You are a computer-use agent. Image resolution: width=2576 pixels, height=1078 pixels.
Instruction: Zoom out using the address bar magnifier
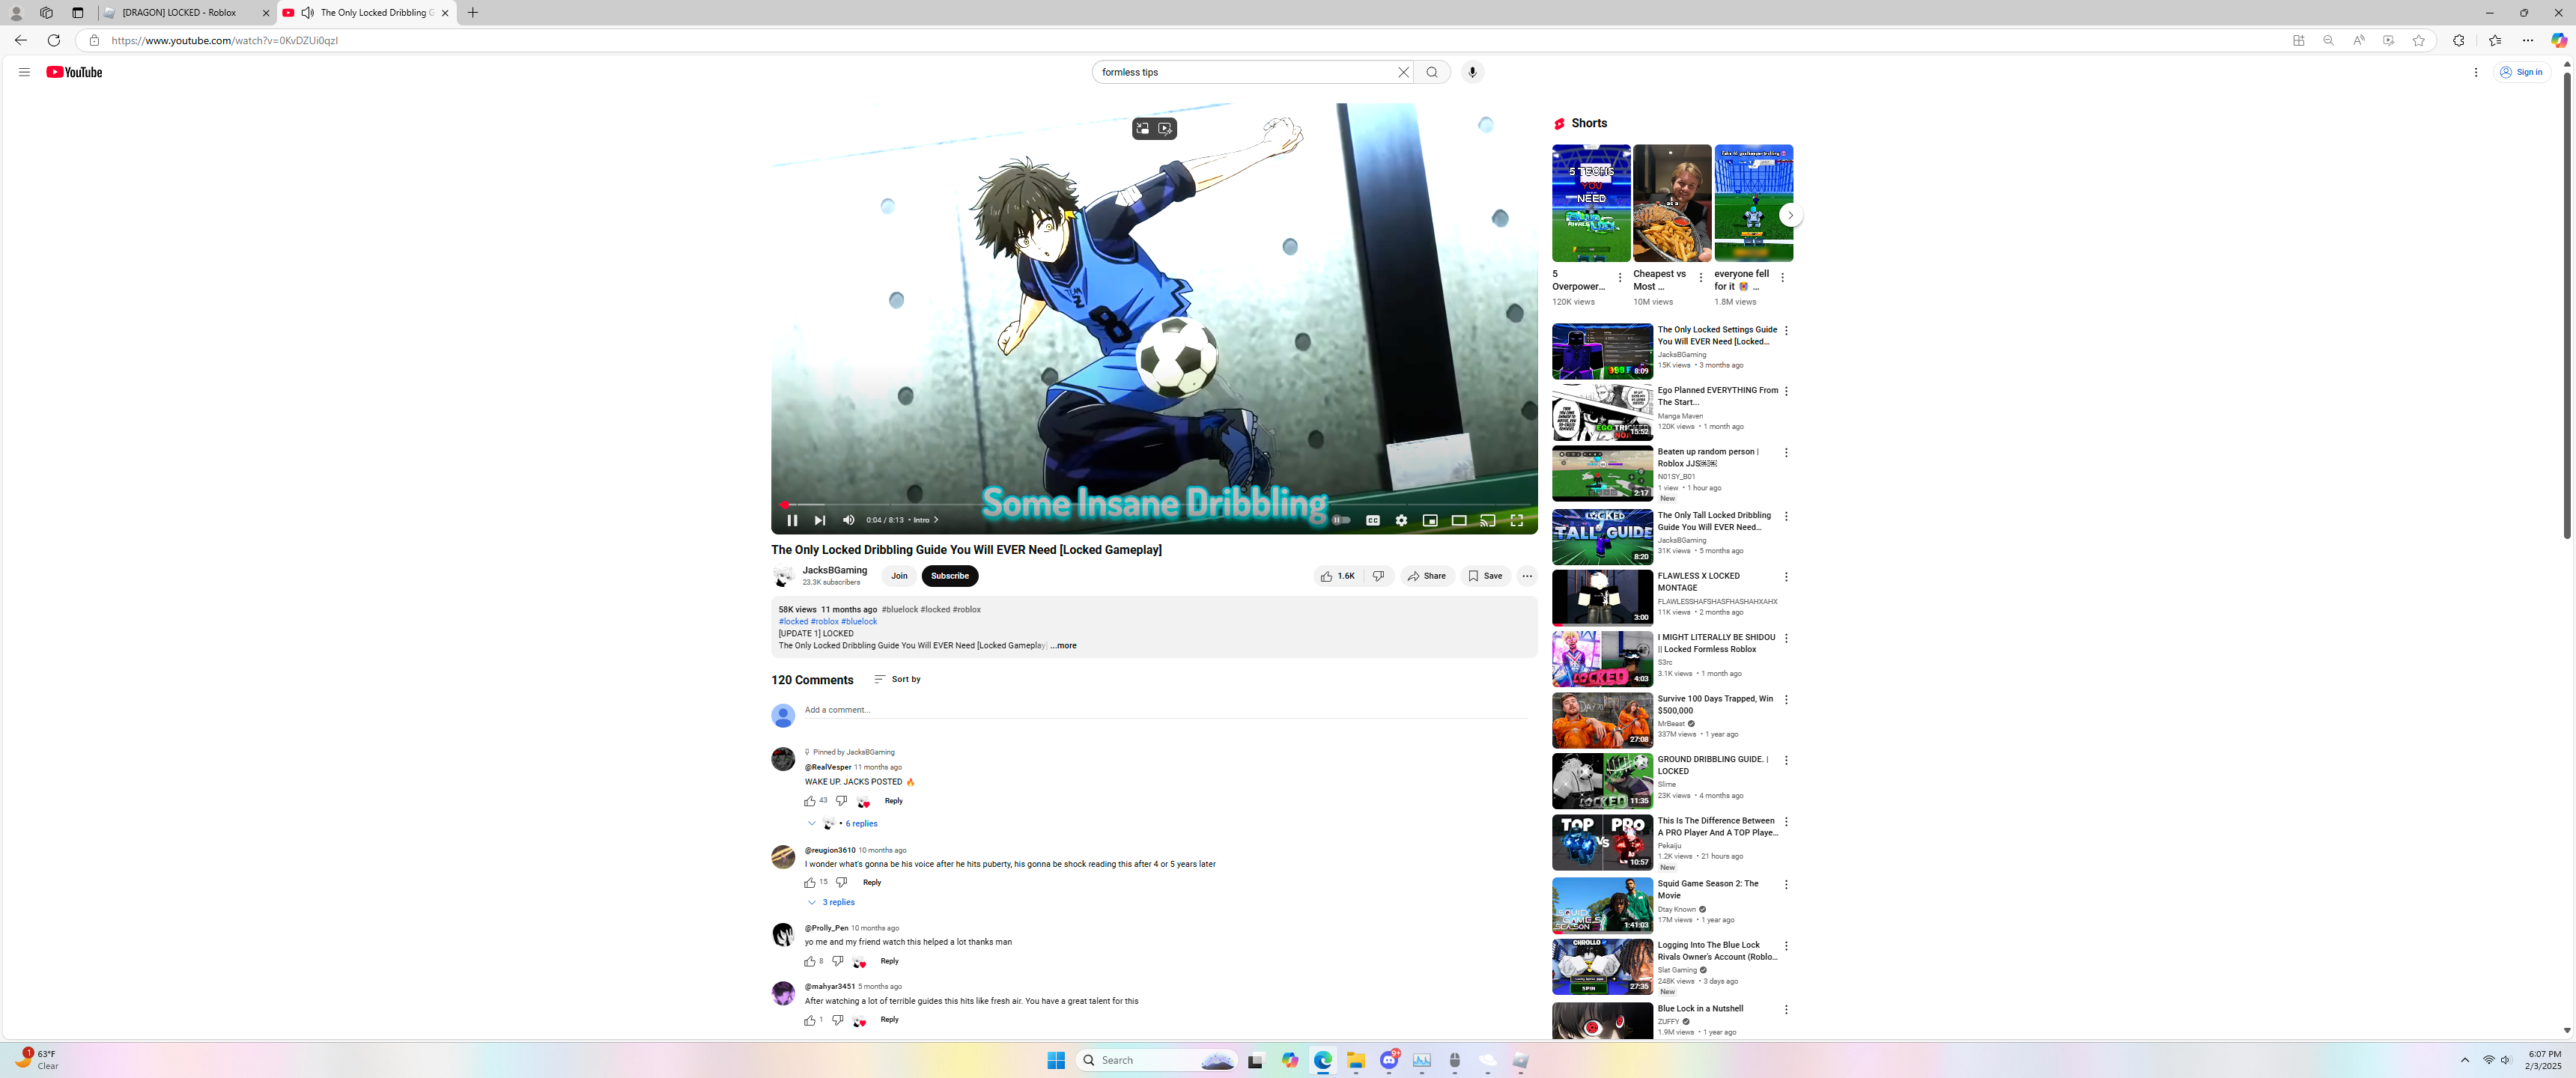(x=2328, y=40)
